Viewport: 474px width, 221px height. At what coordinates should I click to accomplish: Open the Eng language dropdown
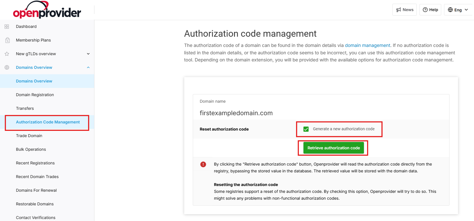point(458,10)
